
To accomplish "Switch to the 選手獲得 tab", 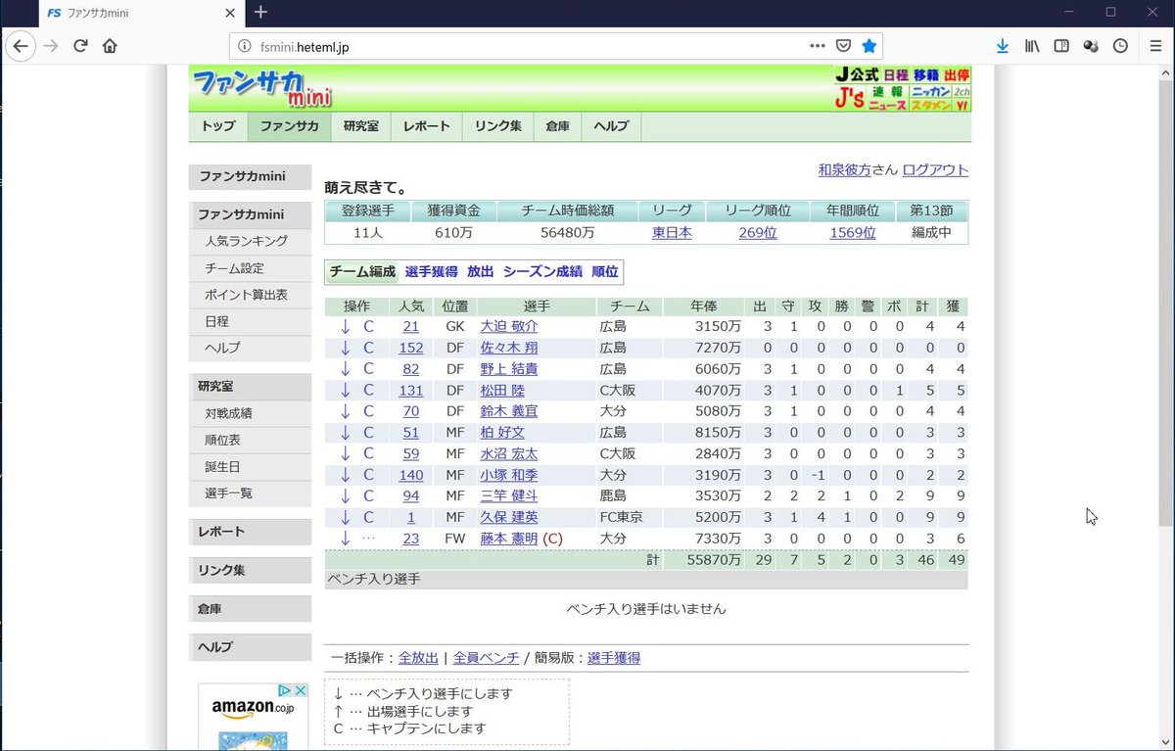I will (431, 272).
